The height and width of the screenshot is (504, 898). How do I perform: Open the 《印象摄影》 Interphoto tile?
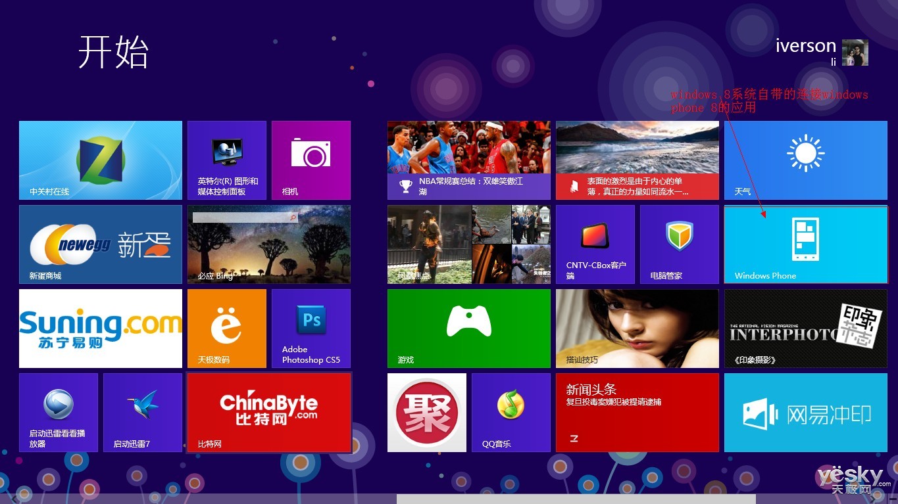tap(806, 329)
